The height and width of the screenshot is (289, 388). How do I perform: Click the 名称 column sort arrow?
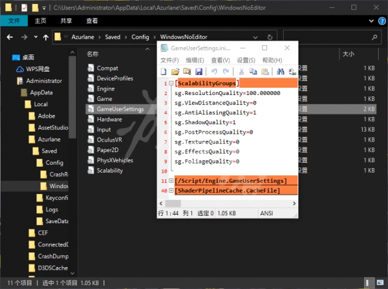pyautogui.click(x=147, y=49)
